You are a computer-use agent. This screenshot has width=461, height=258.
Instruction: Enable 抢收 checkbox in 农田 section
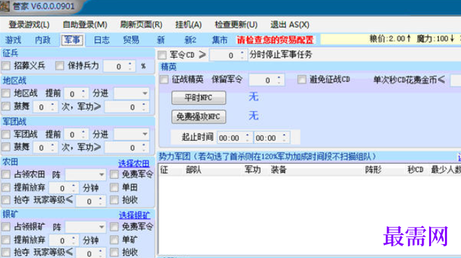point(114,200)
